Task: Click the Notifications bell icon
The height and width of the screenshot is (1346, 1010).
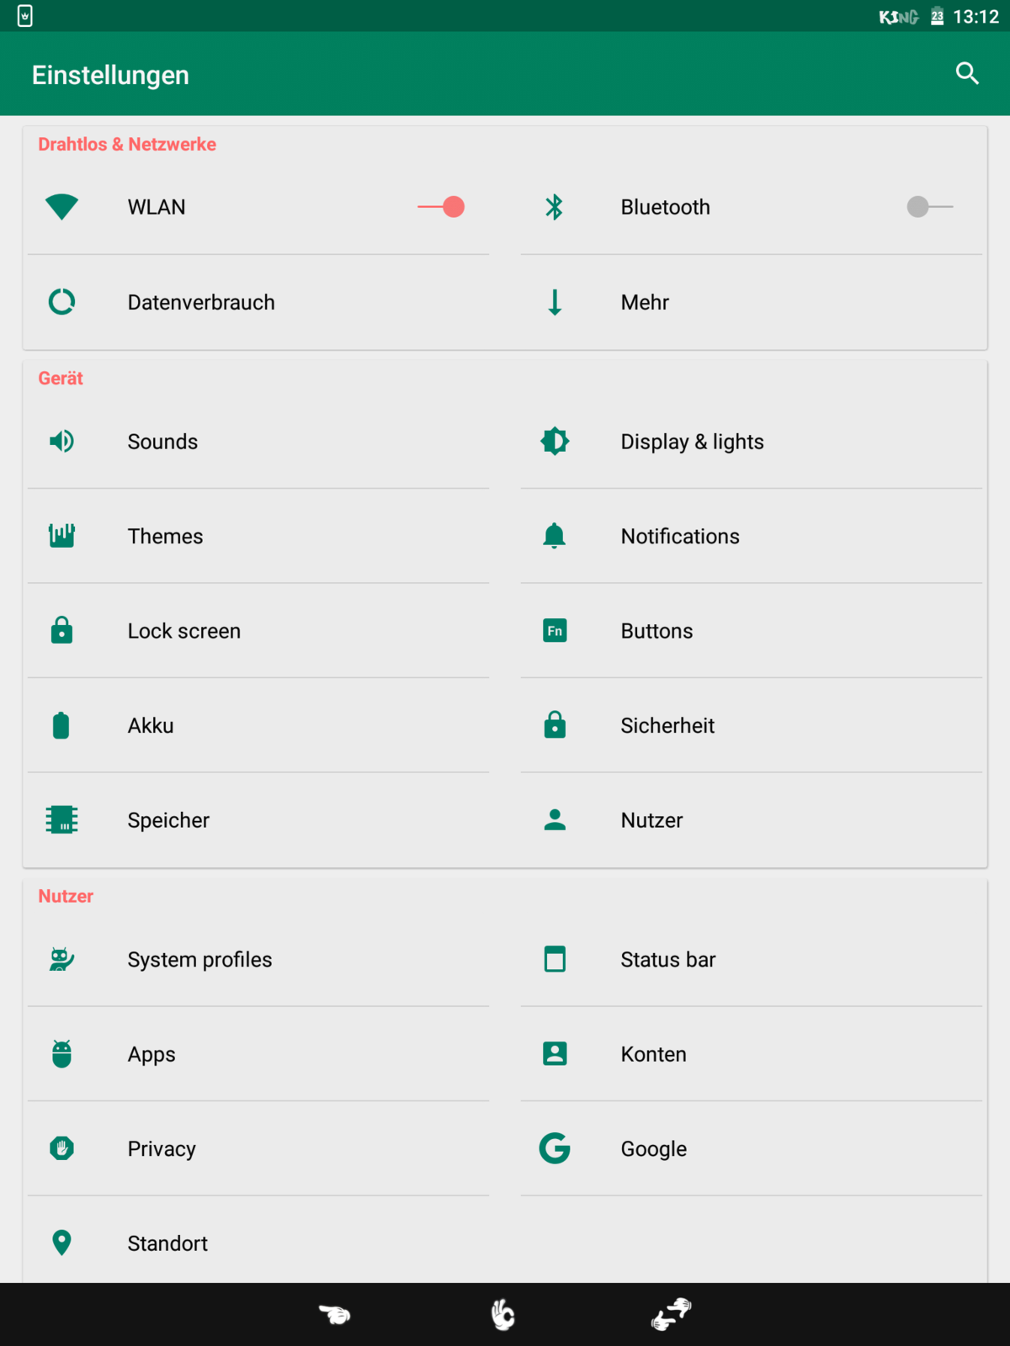Action: click(x=555, y=535)
